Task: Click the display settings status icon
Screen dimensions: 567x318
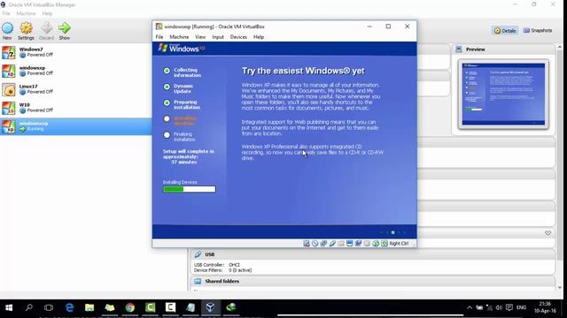Action: coord(350,244)
